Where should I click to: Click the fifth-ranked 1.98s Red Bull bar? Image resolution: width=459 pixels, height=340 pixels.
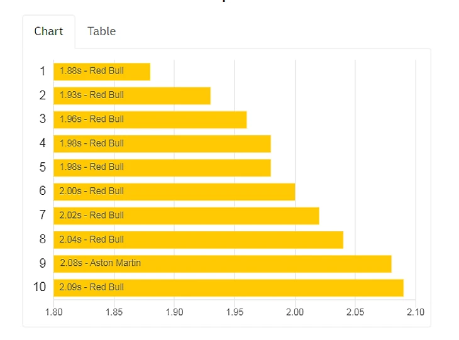[x=162, y=167]
